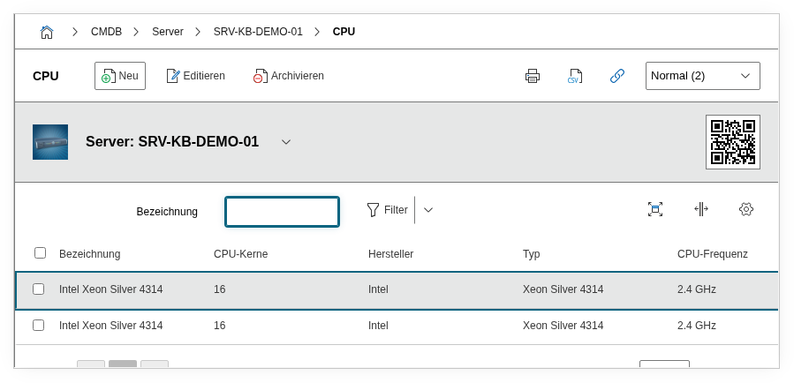
Task: Click the fullscreen expand icon
Action: 654,209
